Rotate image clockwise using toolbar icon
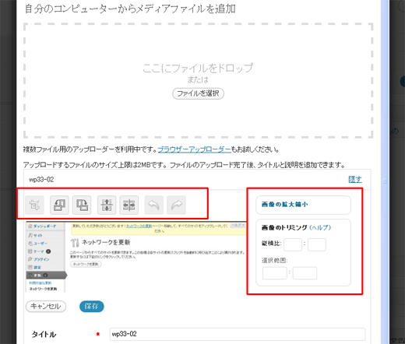405x344 pixels. [82, 205]
